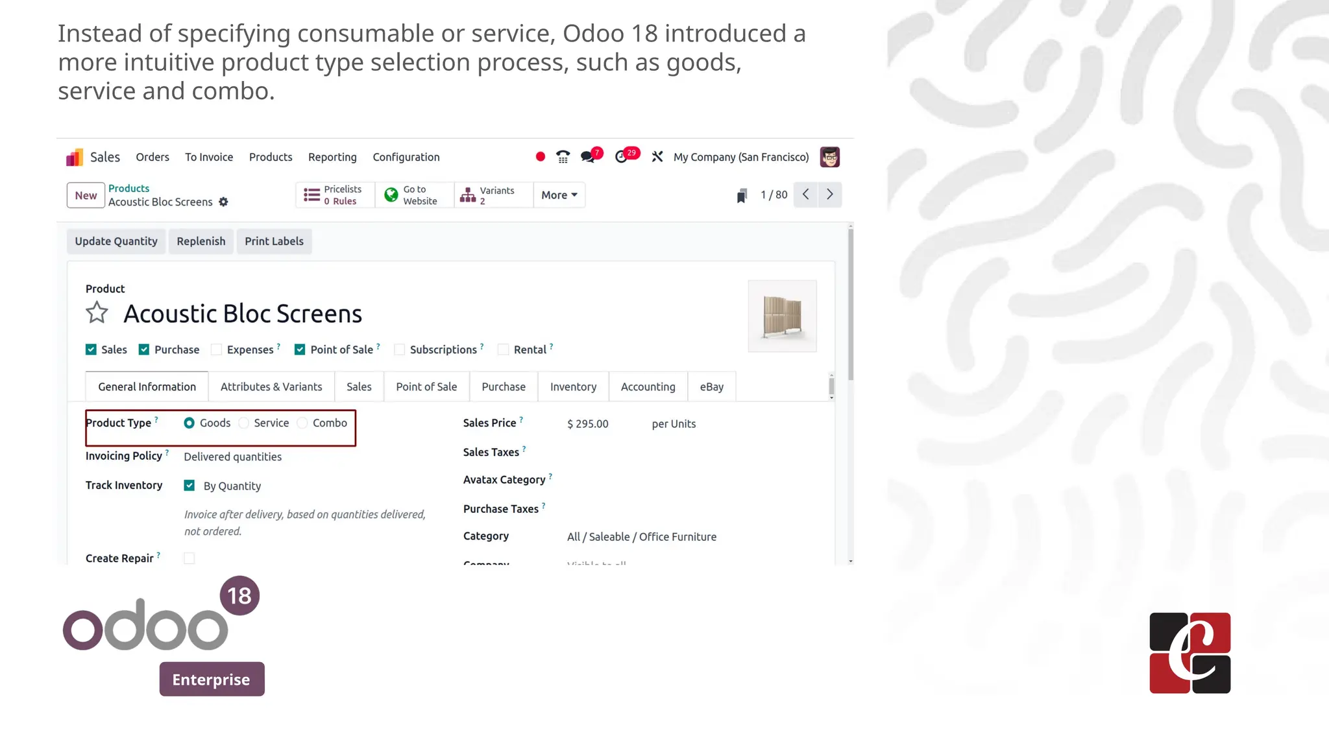Open the Products menu
This screenshot has height=747, width=1329.
click(271, 157)
